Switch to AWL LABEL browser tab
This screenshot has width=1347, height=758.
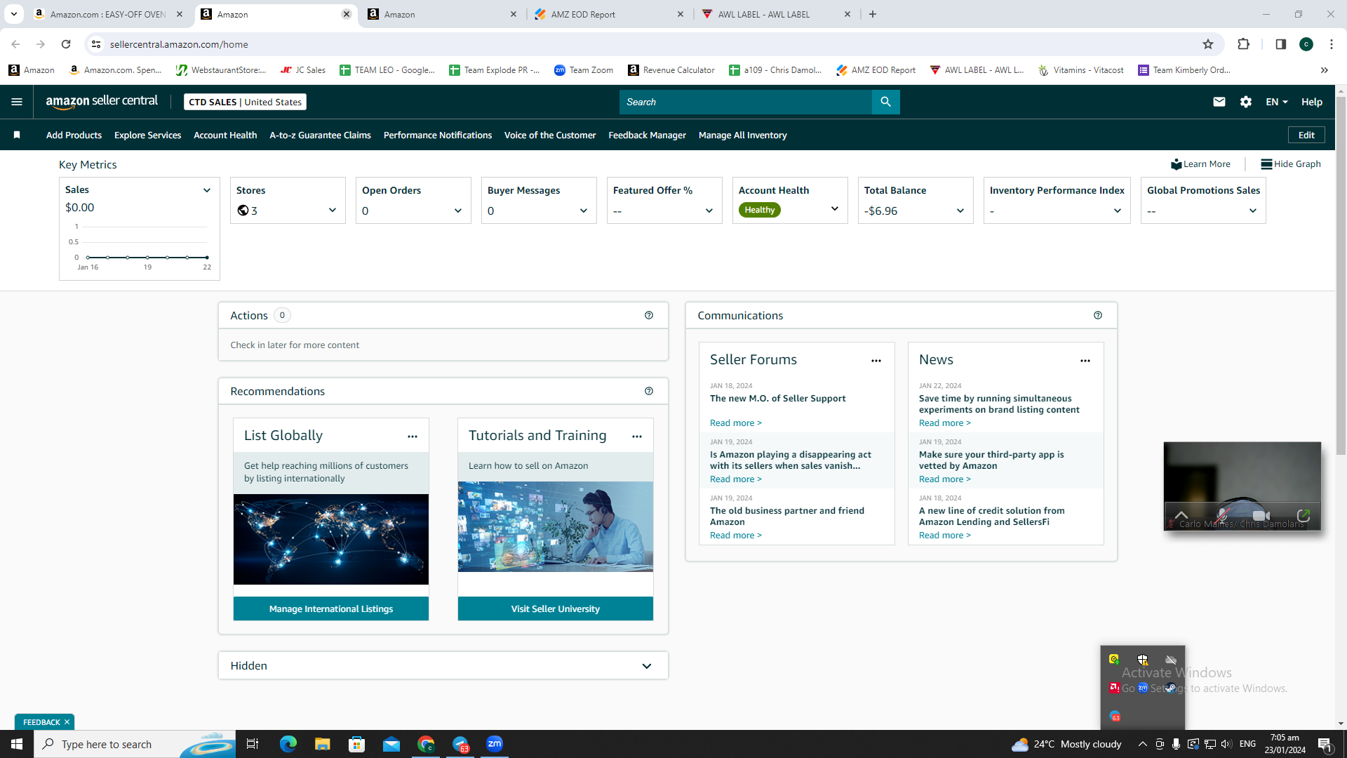(775, 14)
